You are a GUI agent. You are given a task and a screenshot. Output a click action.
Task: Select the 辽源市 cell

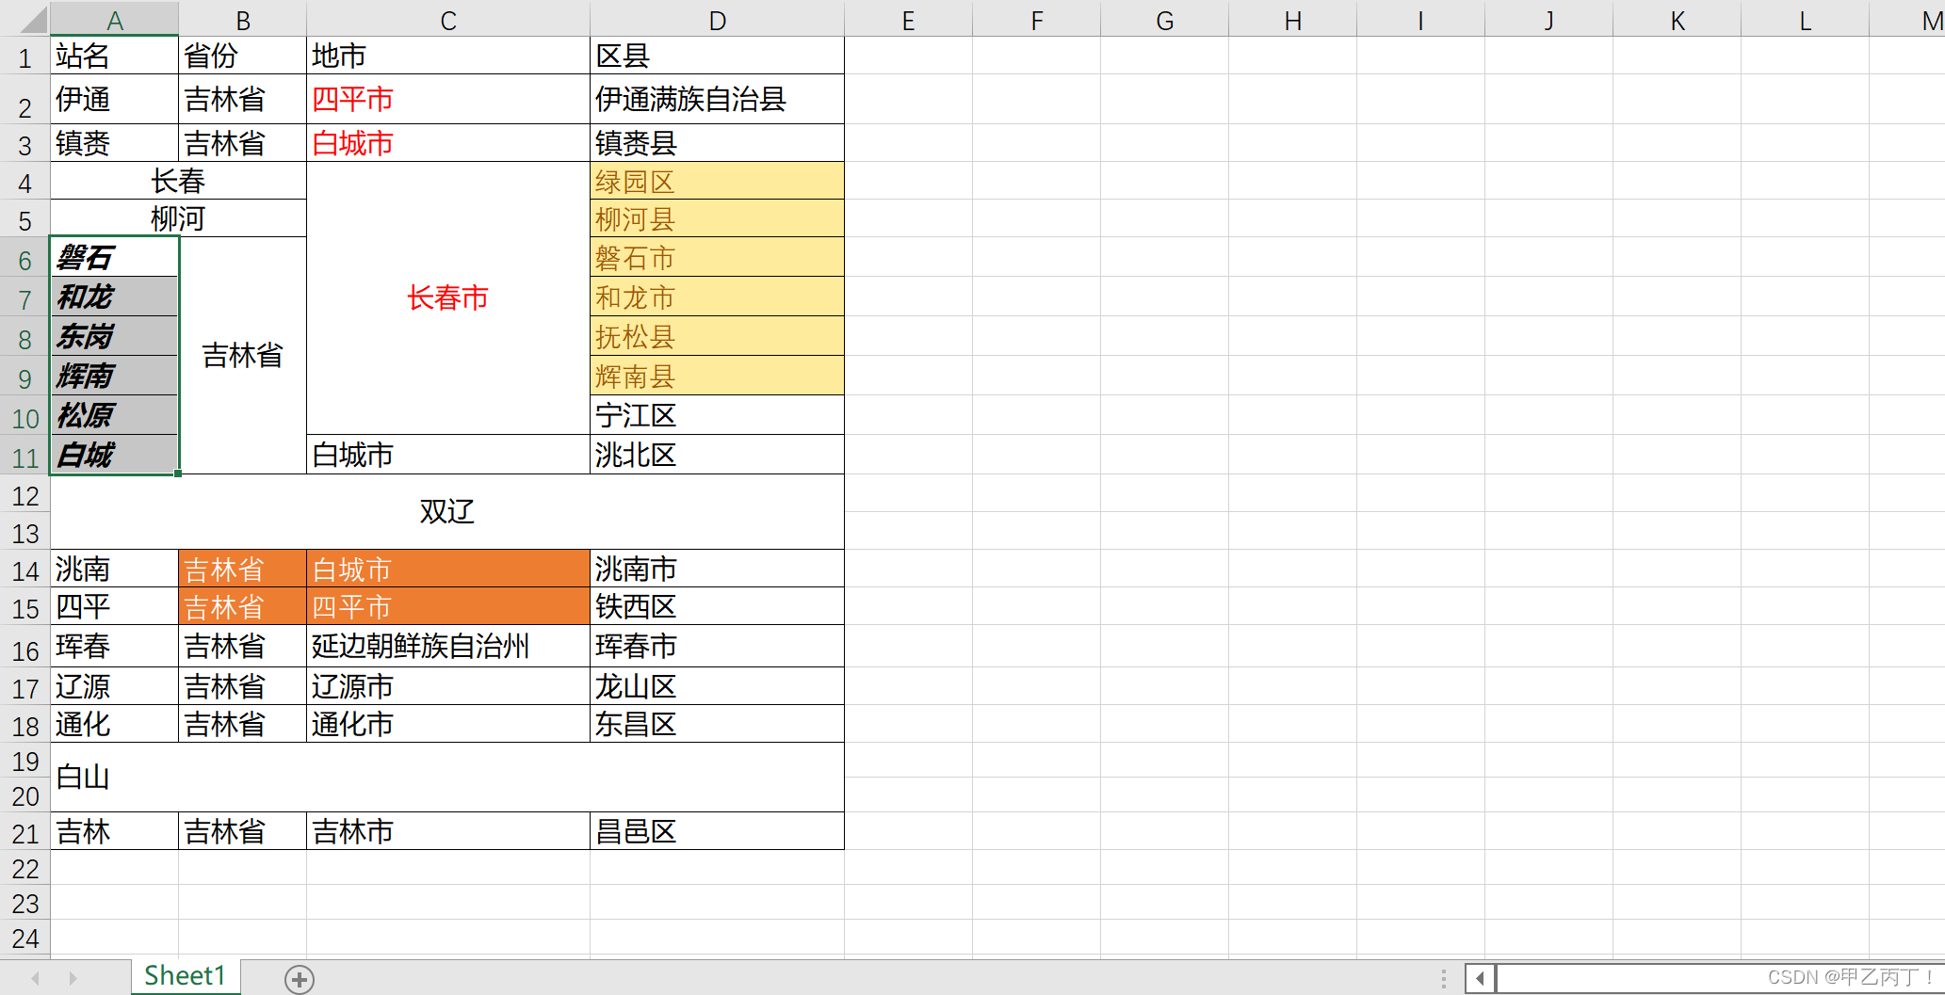tap(448, 686)
